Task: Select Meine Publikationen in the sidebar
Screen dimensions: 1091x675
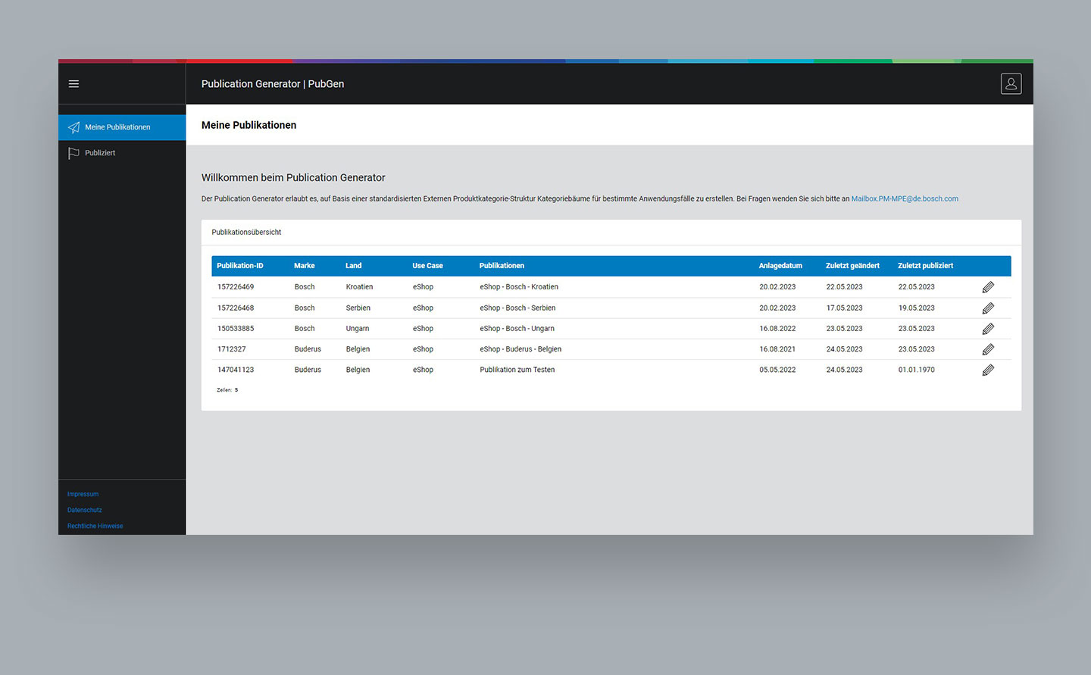Action: click(117, 127)
